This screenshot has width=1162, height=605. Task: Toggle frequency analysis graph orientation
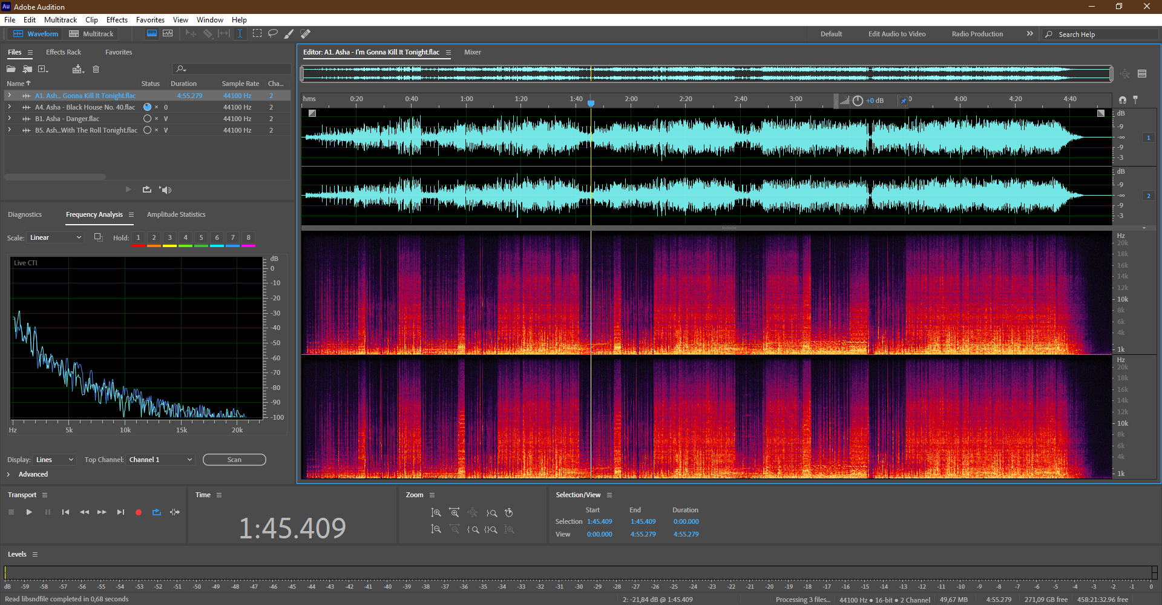tap(98, 237)
